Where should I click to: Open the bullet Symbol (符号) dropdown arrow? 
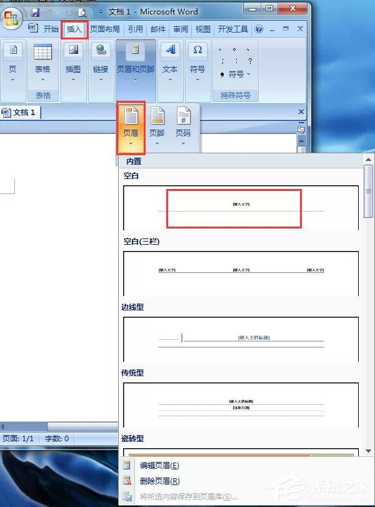pos(248,74)
